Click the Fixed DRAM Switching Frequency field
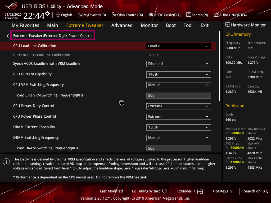The width and height of the screenshot is (271, 203). pyautogui.click(x=179, y=148)
